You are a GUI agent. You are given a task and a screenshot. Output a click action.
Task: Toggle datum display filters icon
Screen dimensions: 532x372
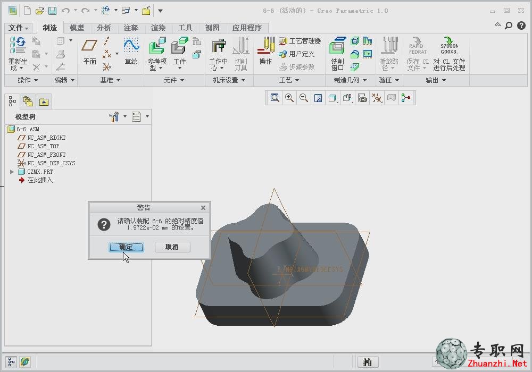377,98
